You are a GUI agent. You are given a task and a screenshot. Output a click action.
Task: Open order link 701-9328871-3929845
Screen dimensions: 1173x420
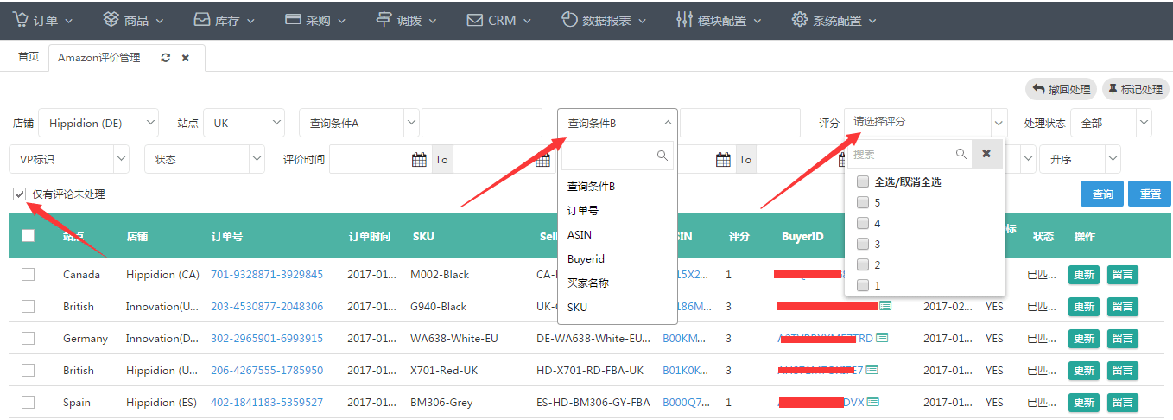(x=267, y=274)
